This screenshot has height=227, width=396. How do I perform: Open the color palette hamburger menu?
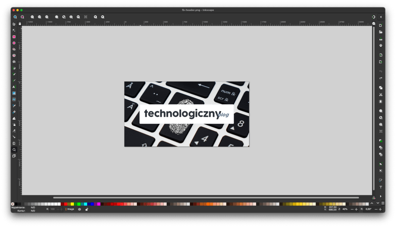click(383, 203)
